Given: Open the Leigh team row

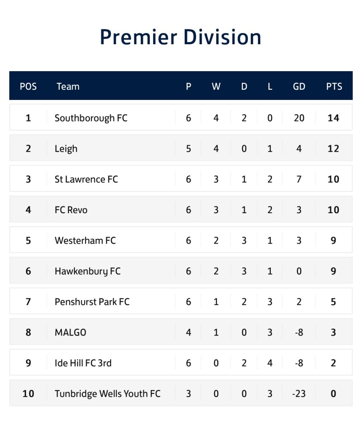Looking at the screenshot, I should (66, 149).
